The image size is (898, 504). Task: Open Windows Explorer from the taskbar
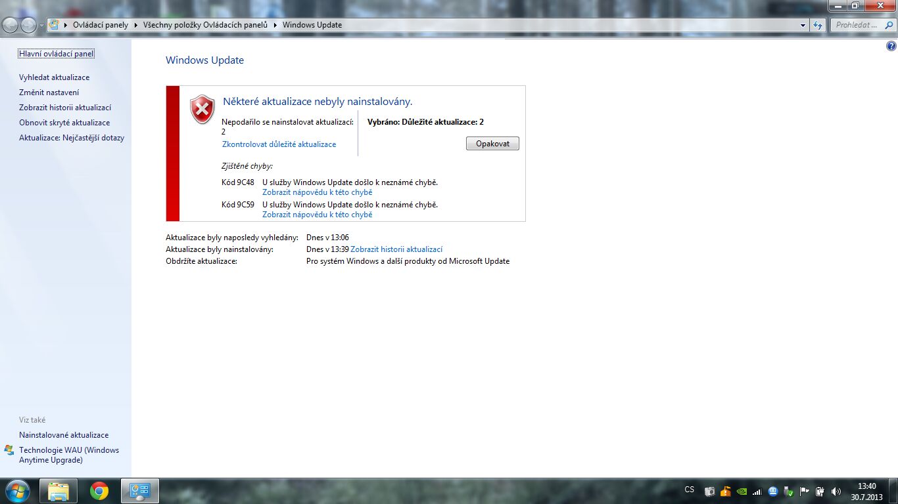(x=59, y=491)
